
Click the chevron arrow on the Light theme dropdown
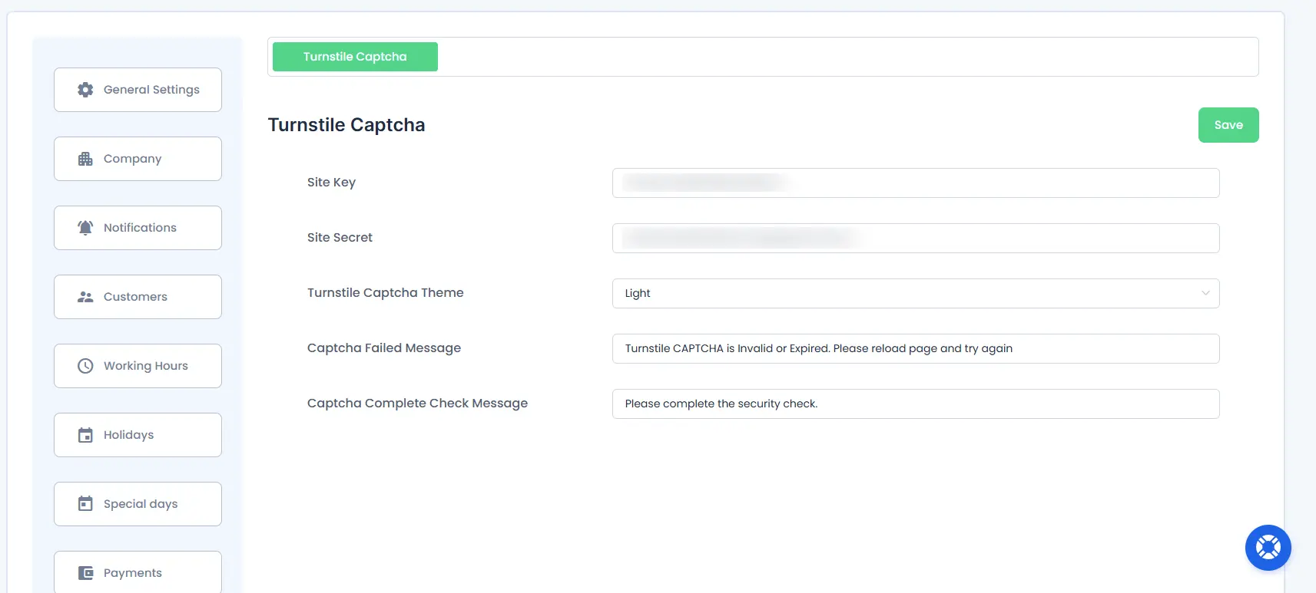(x=1205, y=293)
